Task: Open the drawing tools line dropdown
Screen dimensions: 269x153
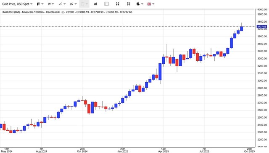Action: [62, 4]
